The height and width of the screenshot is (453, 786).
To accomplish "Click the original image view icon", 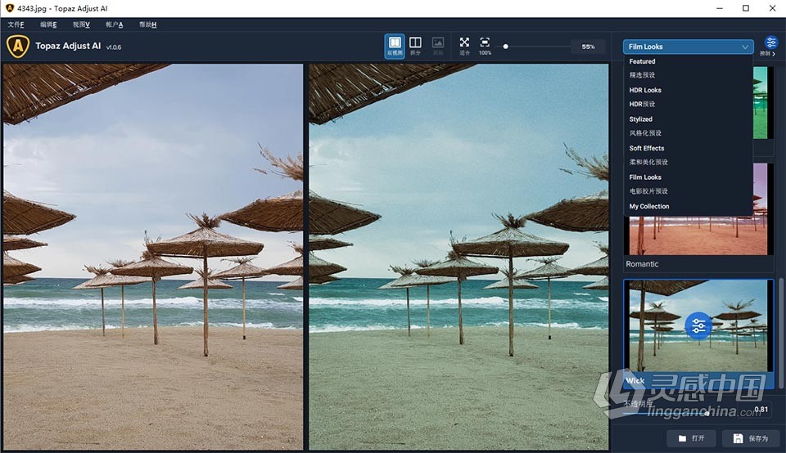I will (x=438, y=44).
